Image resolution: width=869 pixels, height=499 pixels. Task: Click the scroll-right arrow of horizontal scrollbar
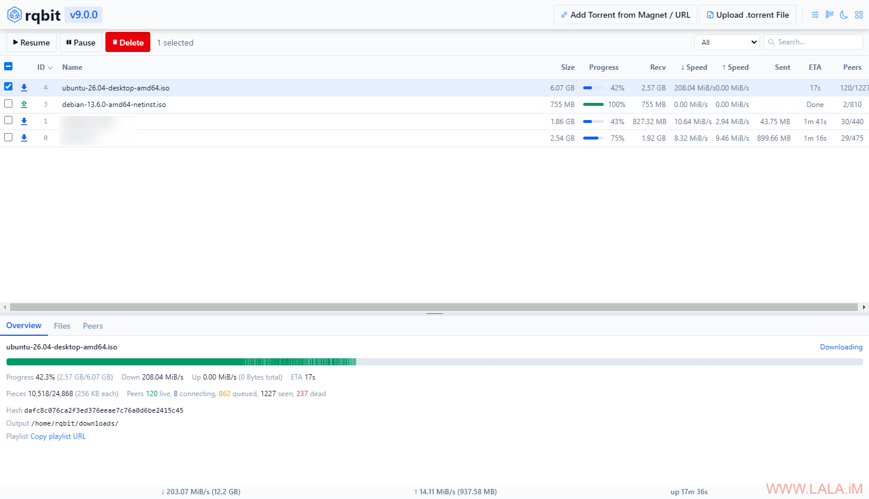point(864,307)
